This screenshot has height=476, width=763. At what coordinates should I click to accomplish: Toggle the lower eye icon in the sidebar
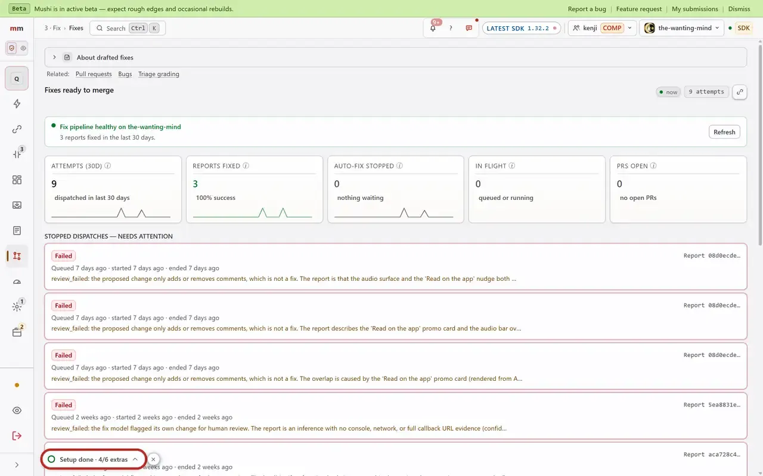coord(17,411)
